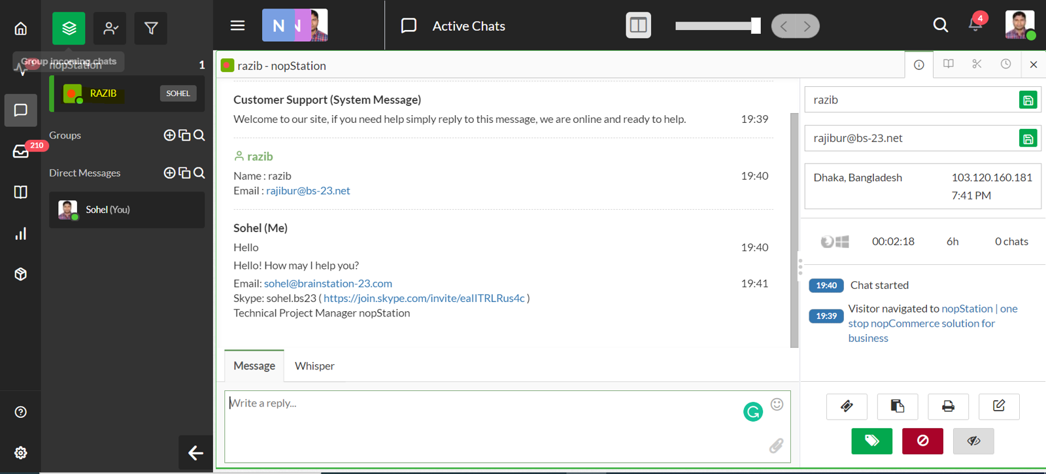Open the clock history tab

coord(1005,64)
